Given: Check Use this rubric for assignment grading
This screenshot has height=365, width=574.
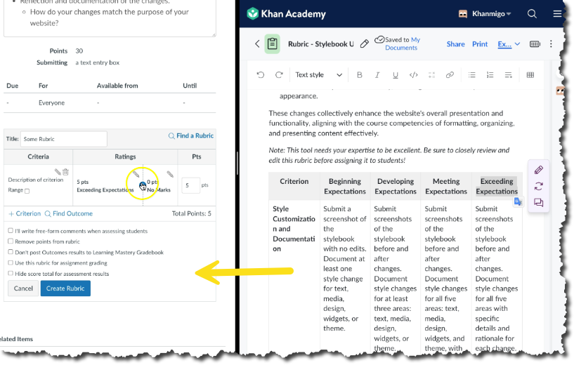Looking at the screenshot, I should pyautogui.click(x=11, y=263).
